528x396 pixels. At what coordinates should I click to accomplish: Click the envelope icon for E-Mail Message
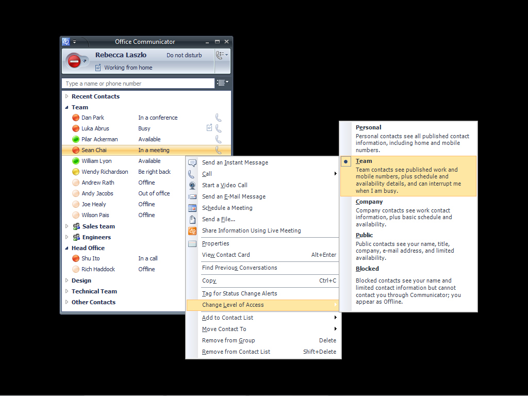coord(192,196)
